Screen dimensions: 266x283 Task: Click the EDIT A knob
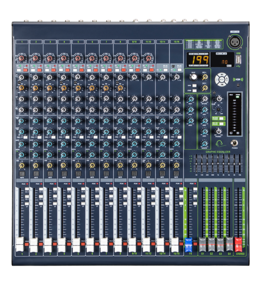(204, 77)
